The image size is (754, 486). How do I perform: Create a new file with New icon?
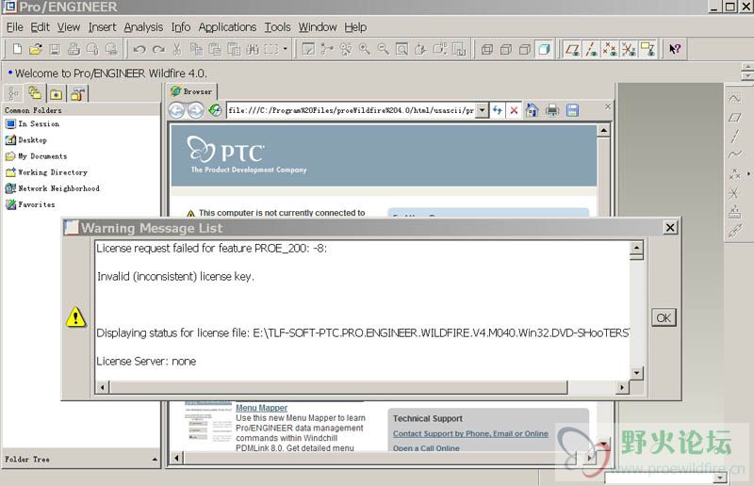[x=17, y=49]
